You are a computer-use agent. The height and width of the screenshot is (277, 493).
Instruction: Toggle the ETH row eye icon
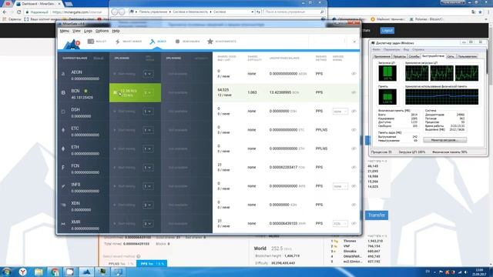click(354, 149)
